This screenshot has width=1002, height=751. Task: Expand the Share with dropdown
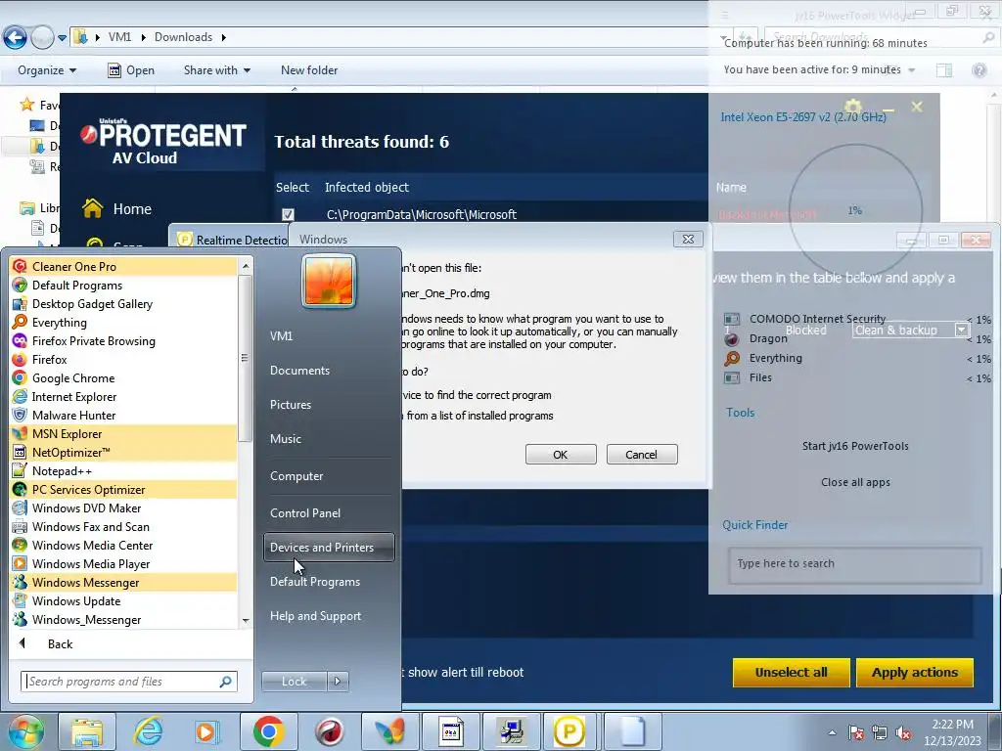(216, 70)
